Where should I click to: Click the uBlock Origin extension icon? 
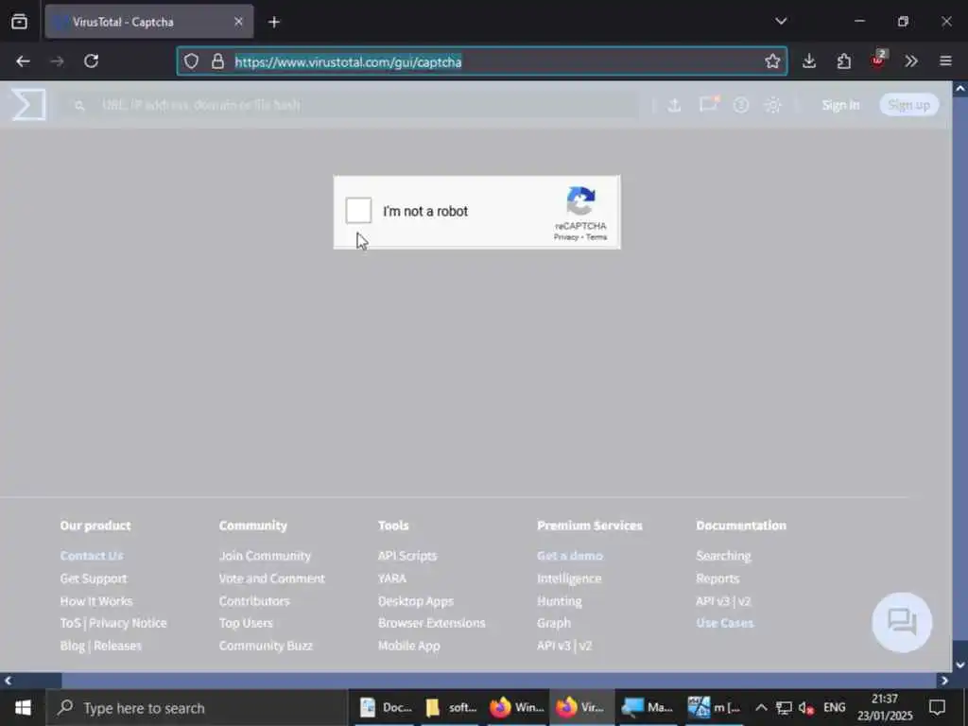878,60
